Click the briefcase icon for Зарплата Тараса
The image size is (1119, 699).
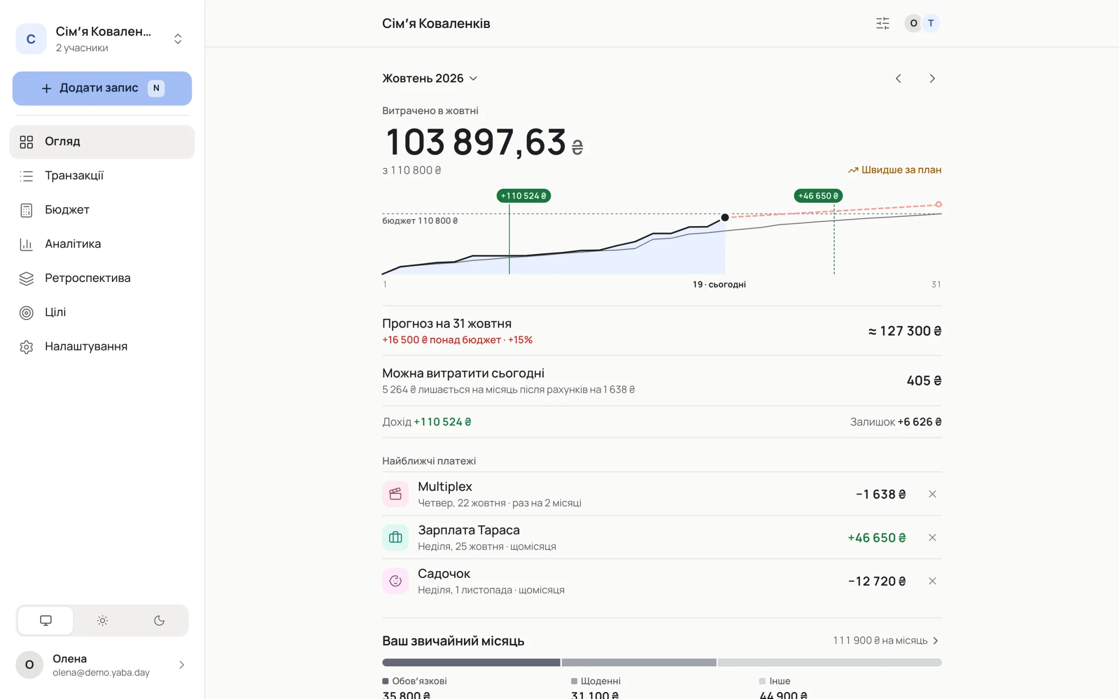[395, 537]
